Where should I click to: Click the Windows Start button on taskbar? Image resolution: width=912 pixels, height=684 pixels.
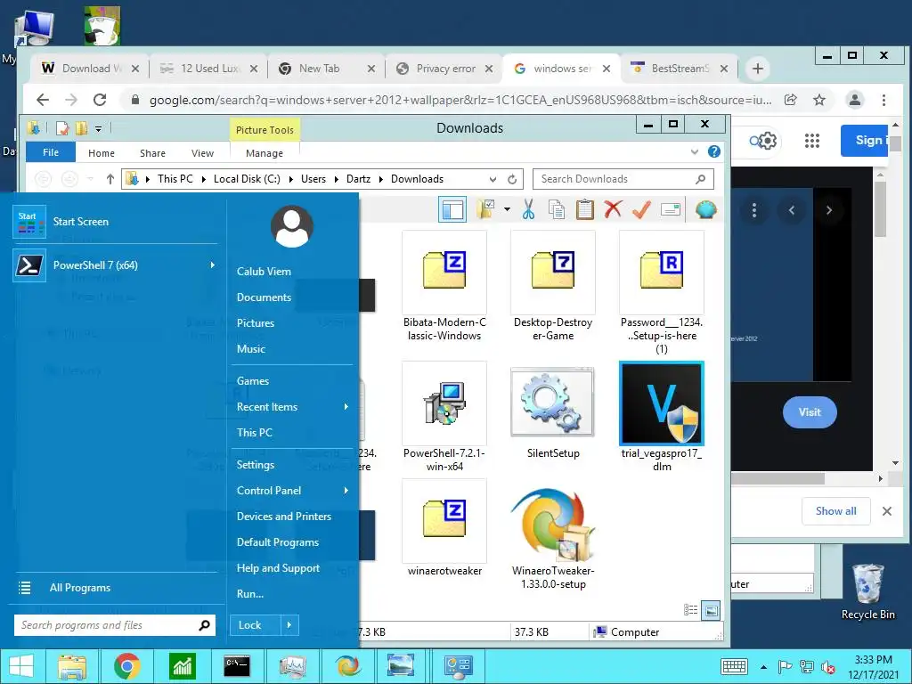point(21,666)
